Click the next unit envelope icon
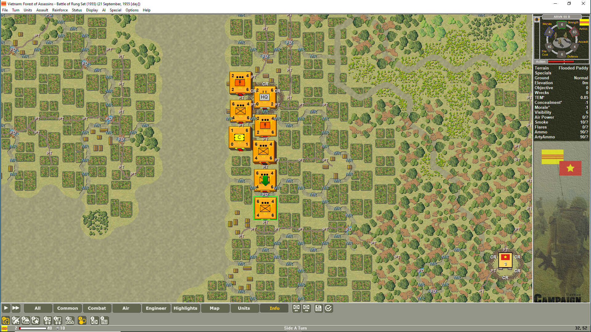Image resolution: width=591 pixels, height=332 pixels. tap(307, 308)
